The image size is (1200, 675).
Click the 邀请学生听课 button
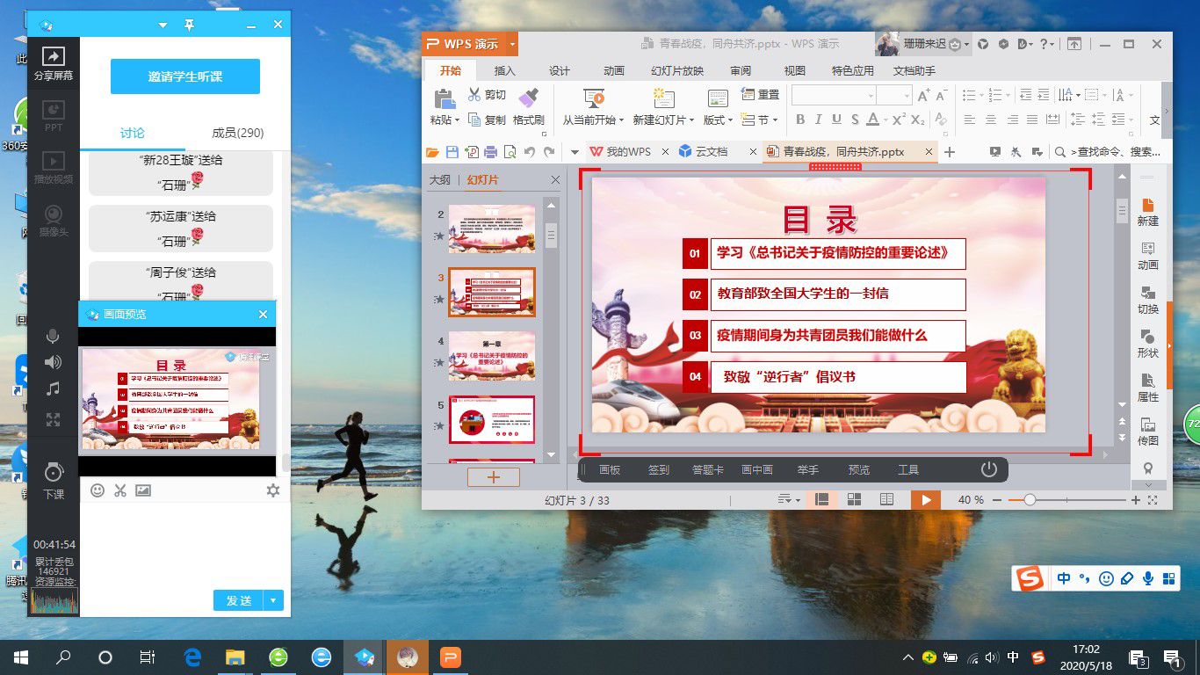[x=185, y=76]
